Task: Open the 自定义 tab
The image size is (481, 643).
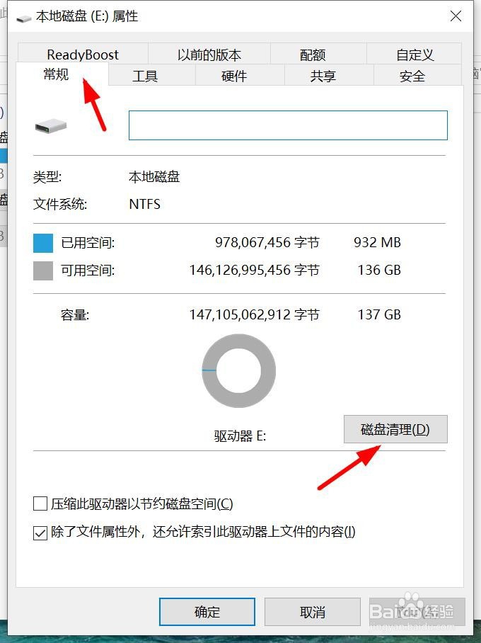Action: [415, 54]
